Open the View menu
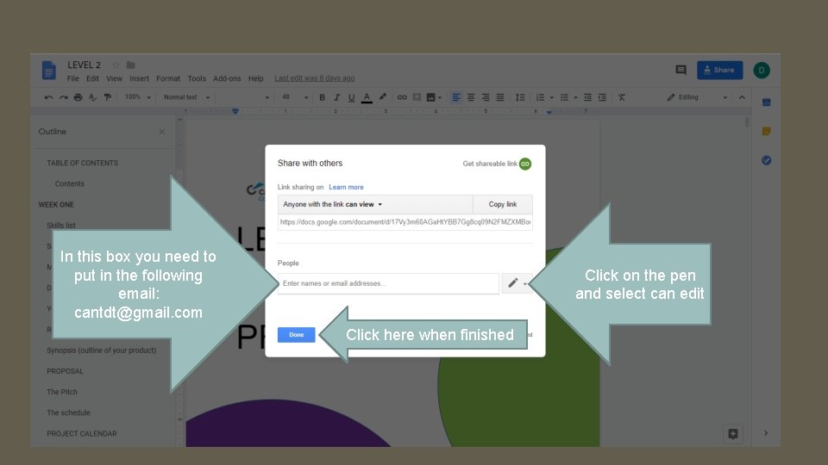Image resolution: width=828 pixels, height=465 pixels. pos(114,78)
